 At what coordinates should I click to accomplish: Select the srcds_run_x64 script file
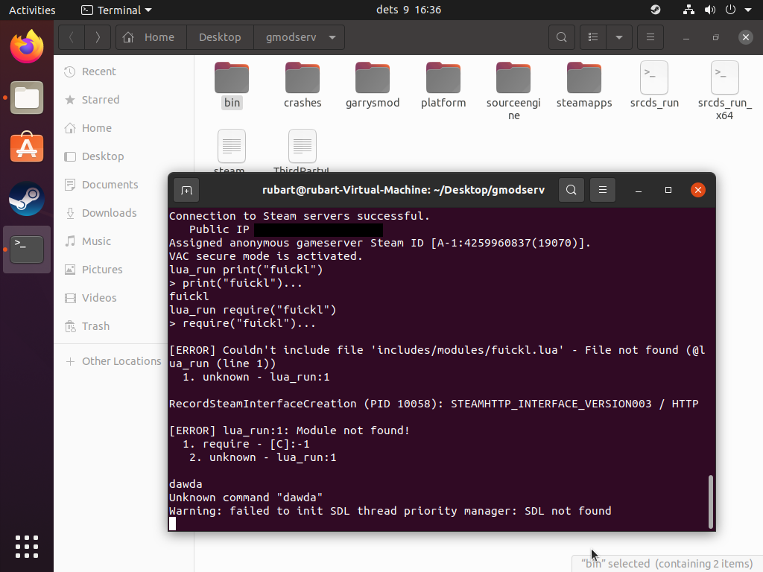(x=724, y=90)
